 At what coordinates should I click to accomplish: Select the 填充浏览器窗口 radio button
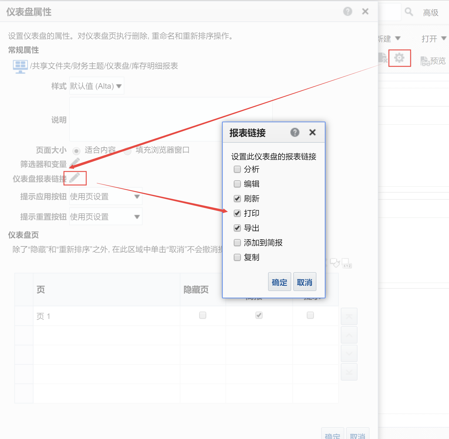tap(127, 151)
